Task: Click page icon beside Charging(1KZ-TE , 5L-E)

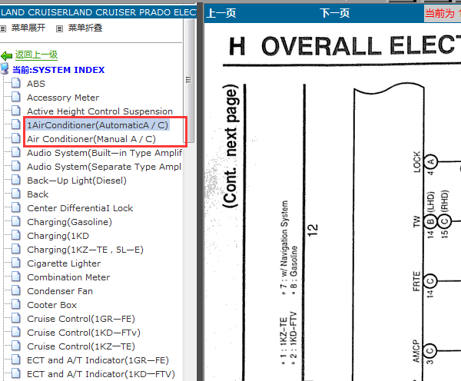Action: point(16,249)
